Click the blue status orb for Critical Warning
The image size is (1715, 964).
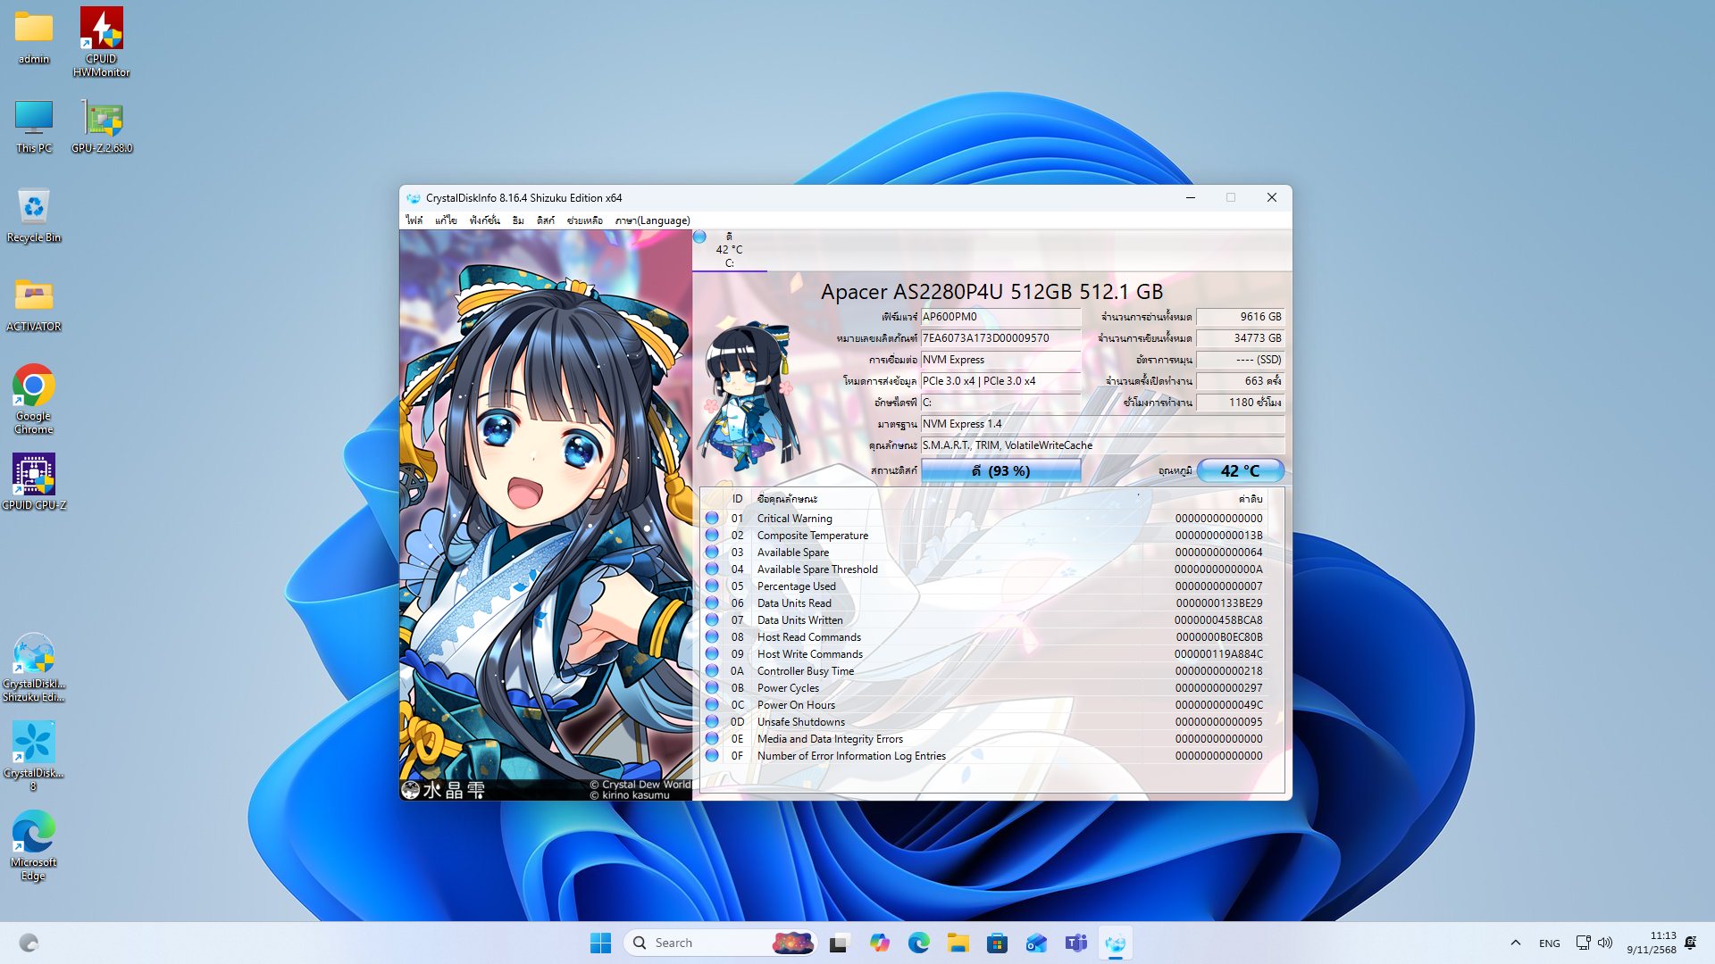712,519
